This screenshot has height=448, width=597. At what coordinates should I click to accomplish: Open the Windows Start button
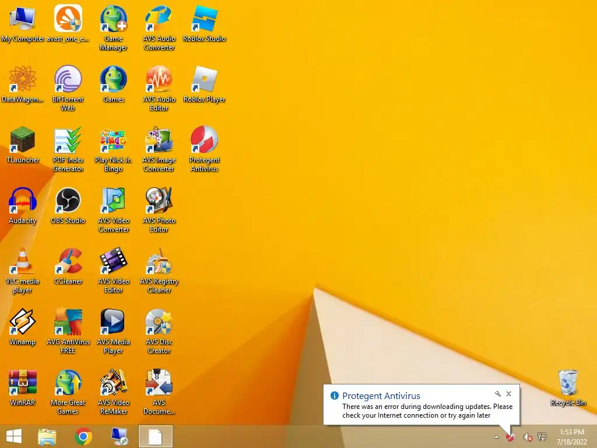click(x=14, y=436)
